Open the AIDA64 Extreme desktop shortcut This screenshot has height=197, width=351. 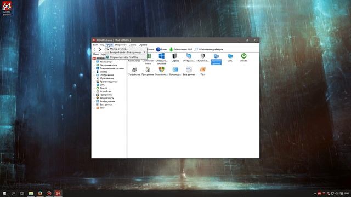(7, 9)
